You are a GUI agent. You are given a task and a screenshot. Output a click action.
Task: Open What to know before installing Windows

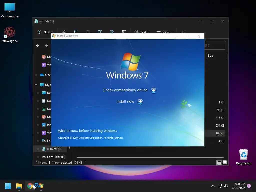[x=87, y=131]
